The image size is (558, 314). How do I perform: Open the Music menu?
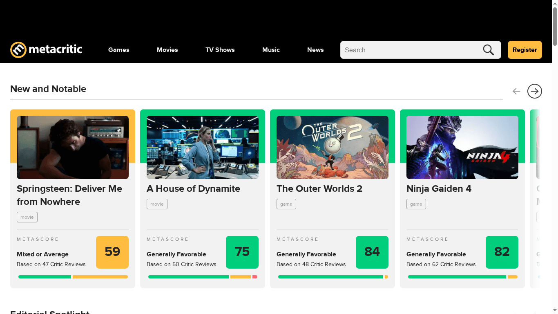tap(271, 50)
